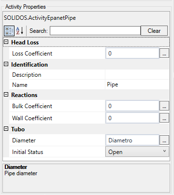The width and height of the screenshot is (174, 195).
Task: Switch to categorized property view
Action: pos(9,31)
